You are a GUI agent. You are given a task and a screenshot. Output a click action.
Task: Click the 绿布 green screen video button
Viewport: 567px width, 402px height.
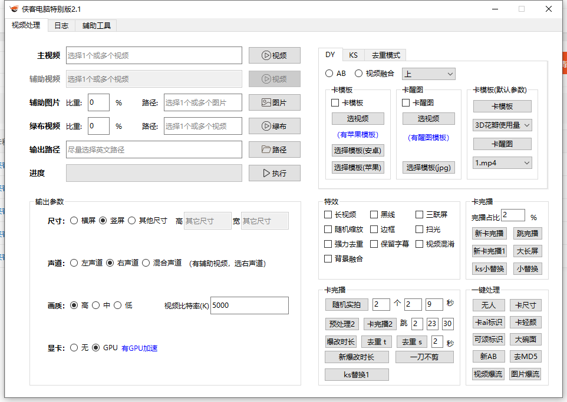coord(274,126)
